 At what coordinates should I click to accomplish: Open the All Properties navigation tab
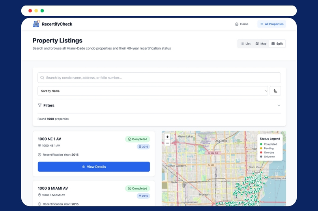point(271,24)
